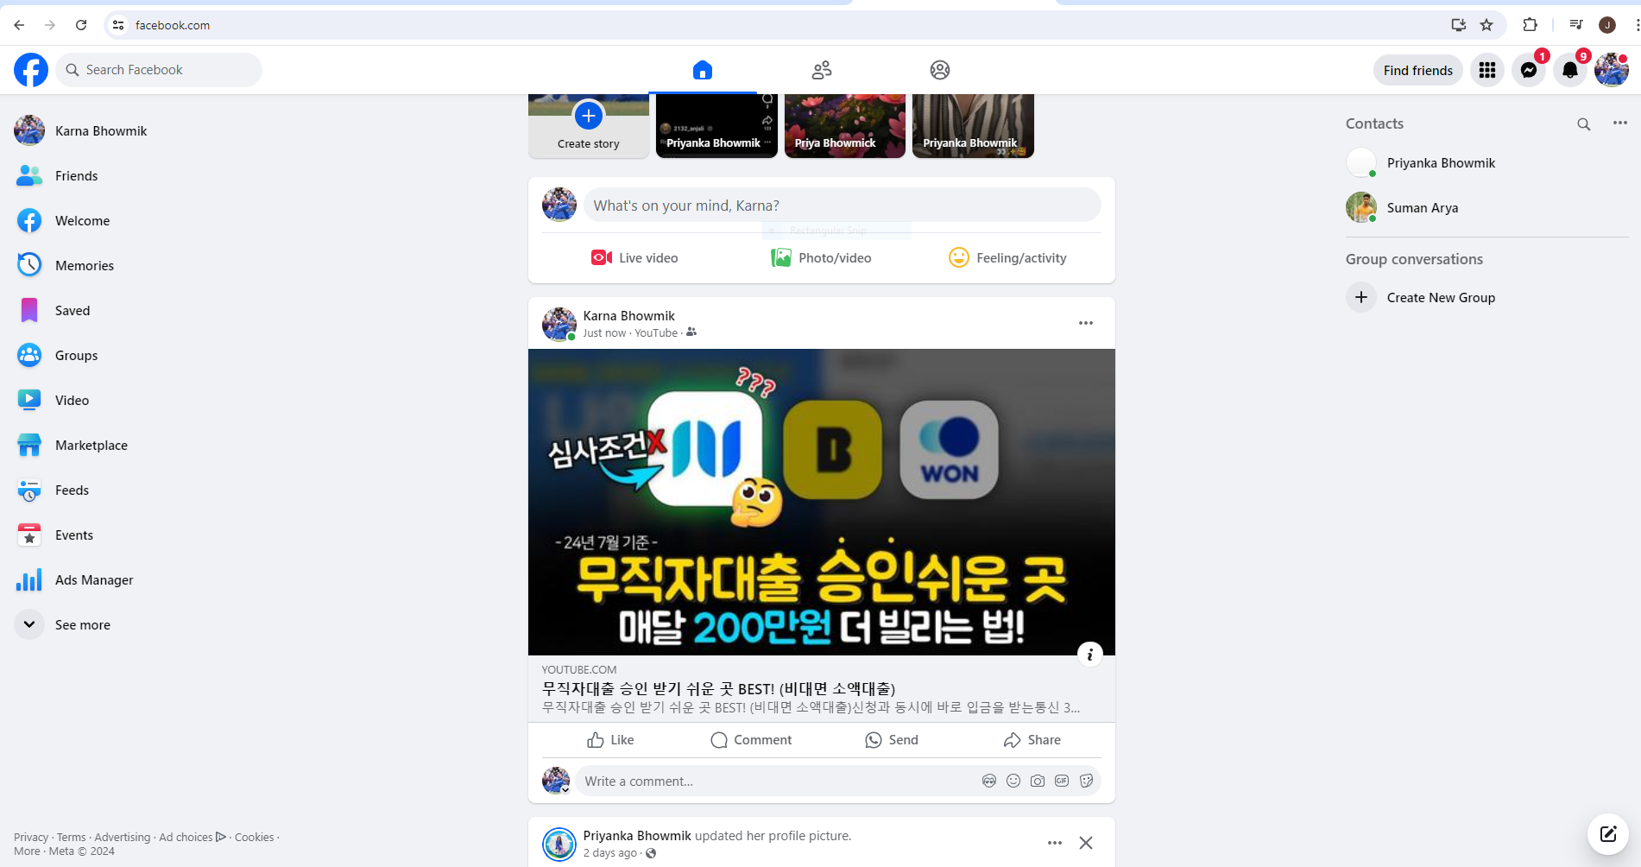Open the Cookies footer link

(x=254, y=837)
